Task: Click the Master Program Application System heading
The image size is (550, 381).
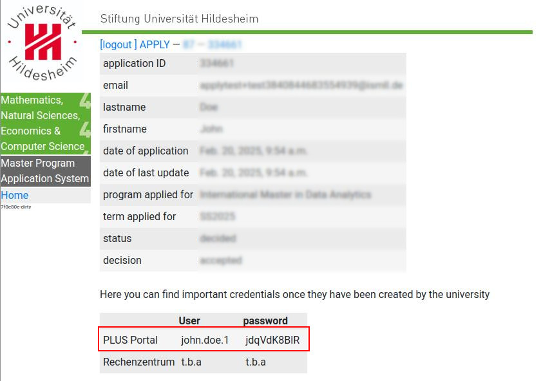Action: 45,171
